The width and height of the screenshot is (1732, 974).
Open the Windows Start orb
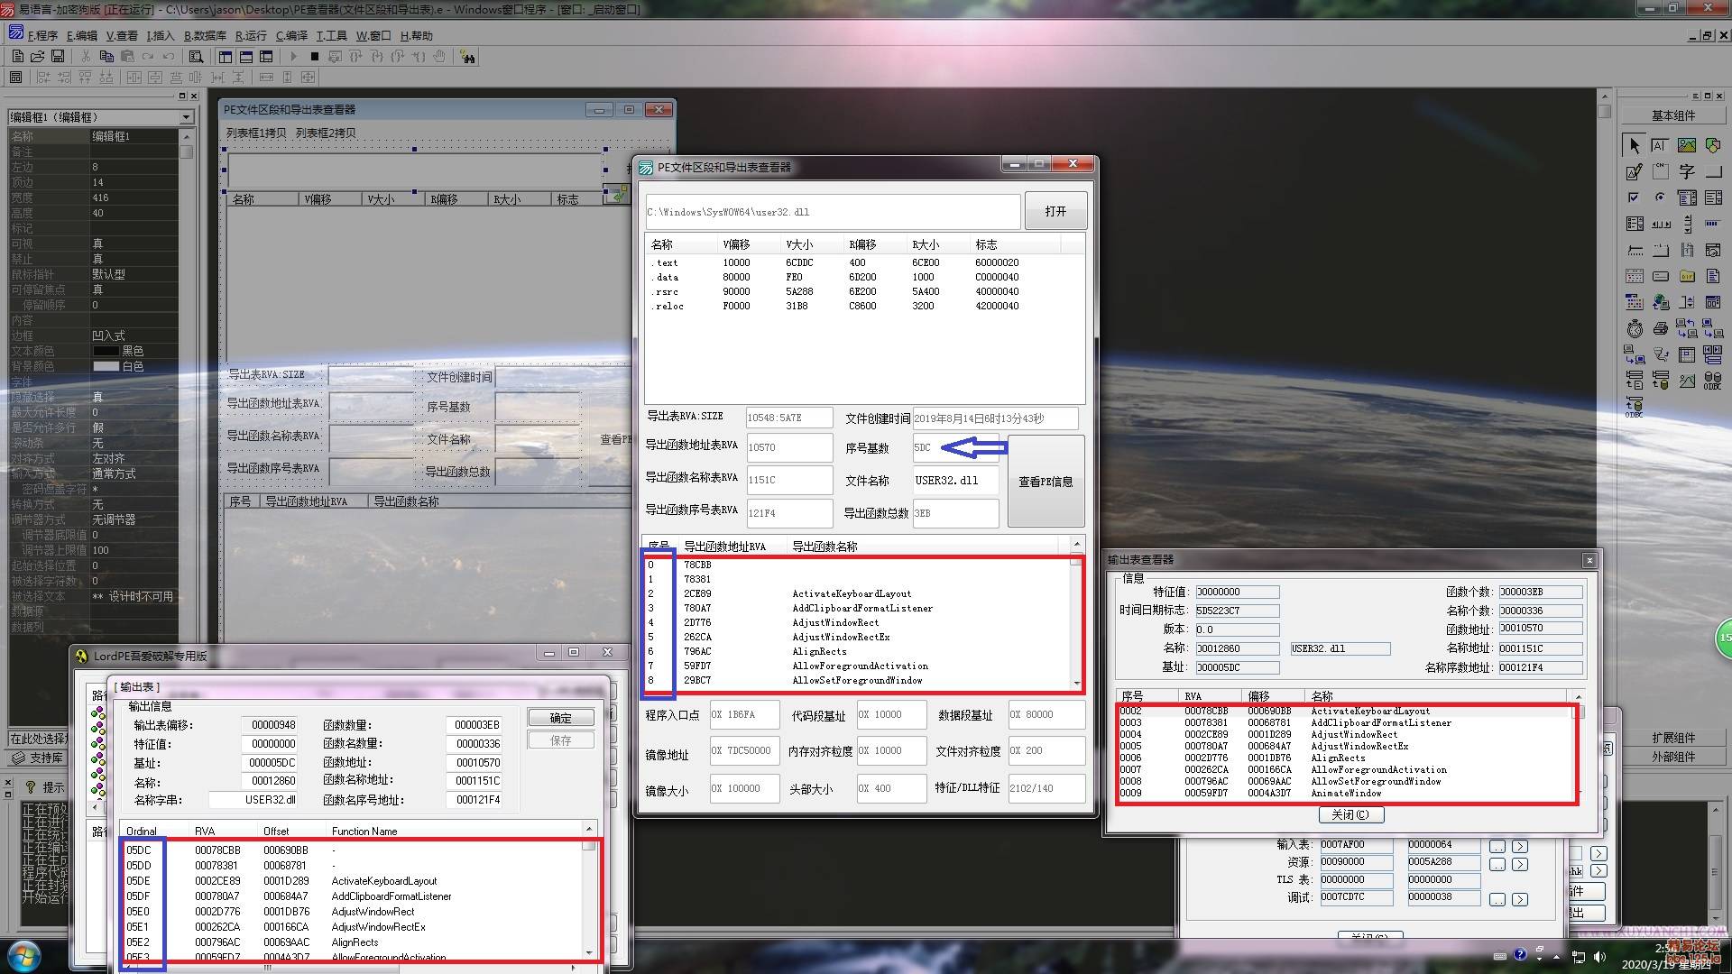click(24, 954)
